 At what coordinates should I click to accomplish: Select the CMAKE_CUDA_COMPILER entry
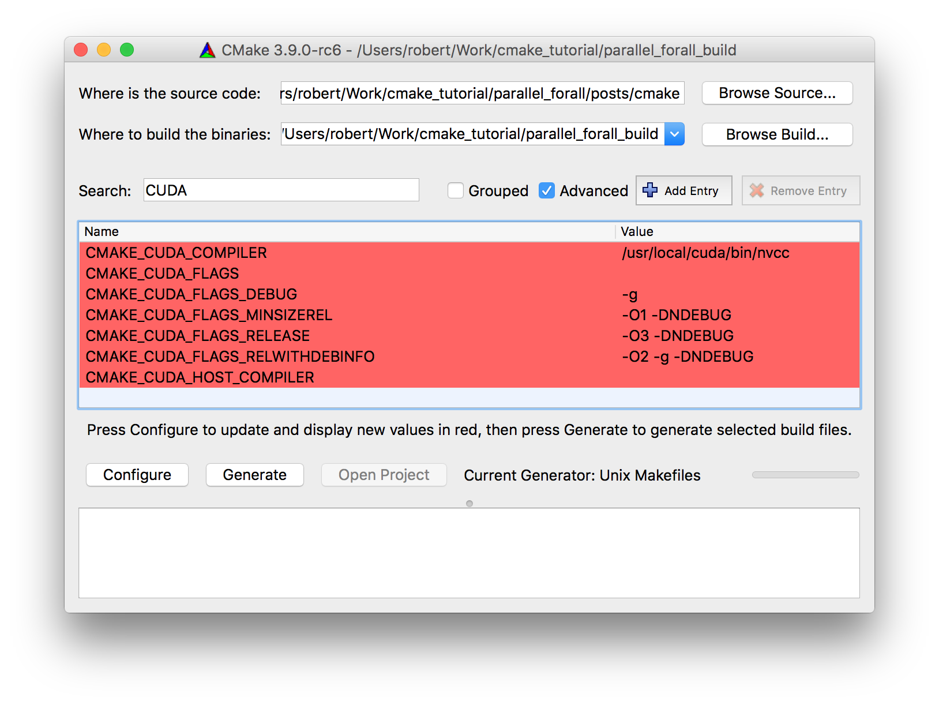coord(231,253)
